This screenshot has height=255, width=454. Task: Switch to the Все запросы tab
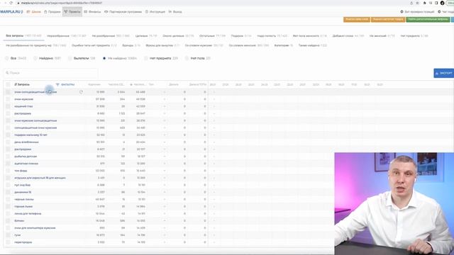23,36
